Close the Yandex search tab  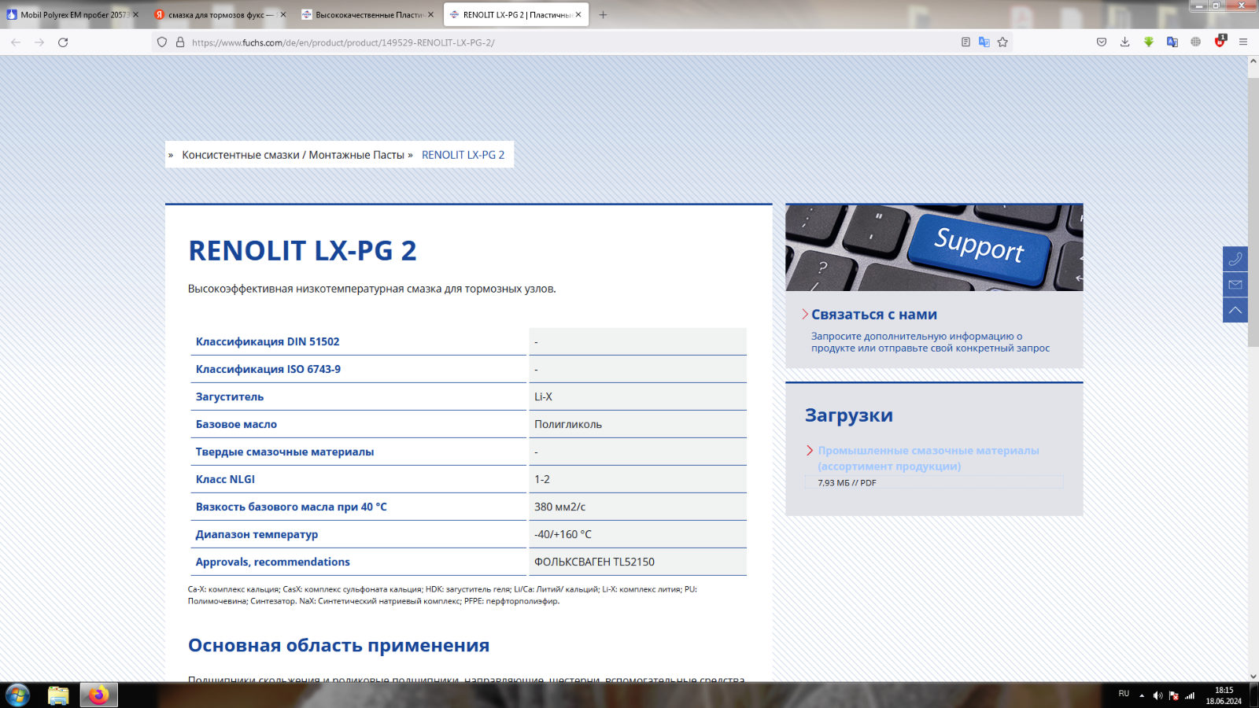click(283, 15)
